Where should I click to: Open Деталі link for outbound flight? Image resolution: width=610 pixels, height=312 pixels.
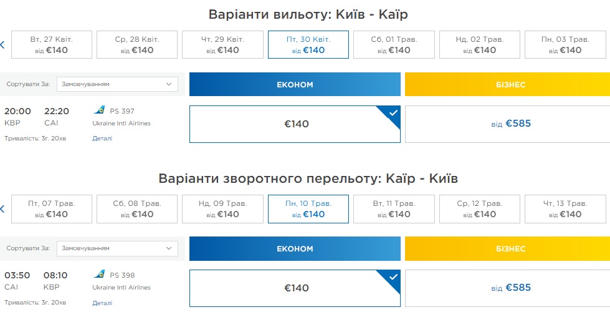[102, 139]
